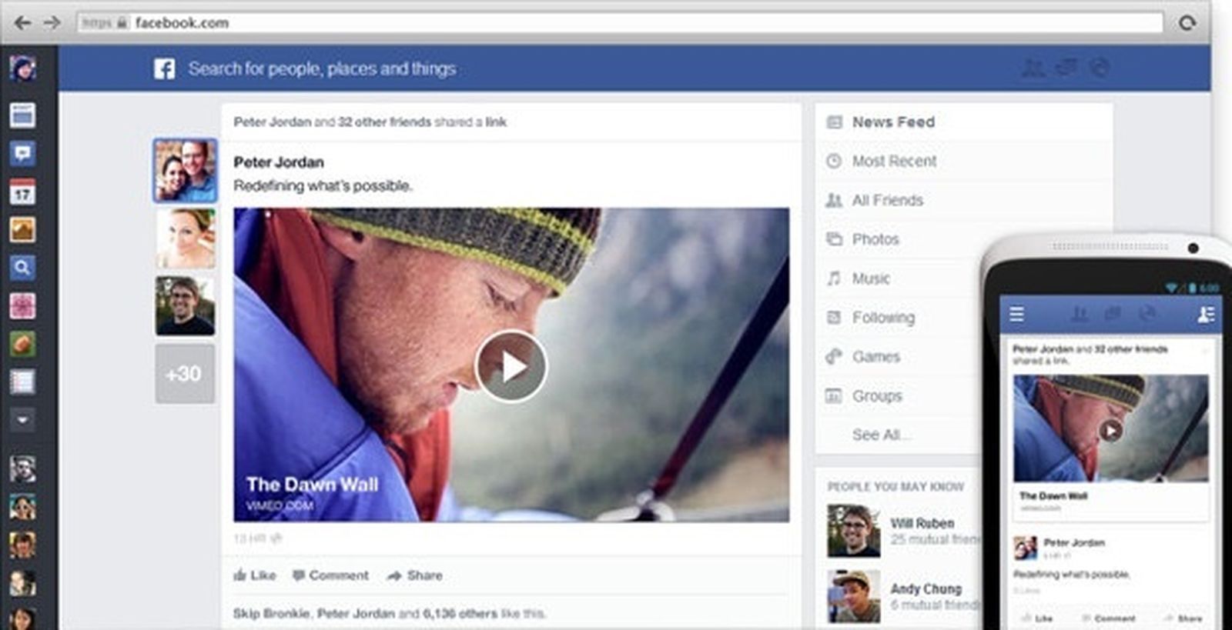1232x630 pixels.
Task: Expand the menu with 'See All...'
Action: [882, 435]
